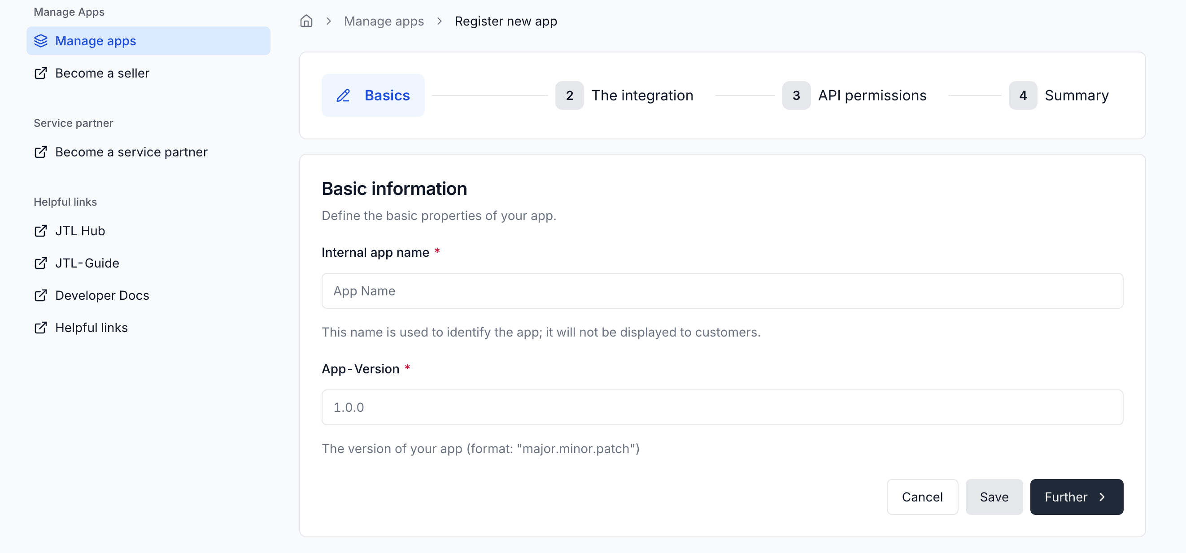
Task: Click the major.minor.patch version hint text
Action: tap(481, 449)
